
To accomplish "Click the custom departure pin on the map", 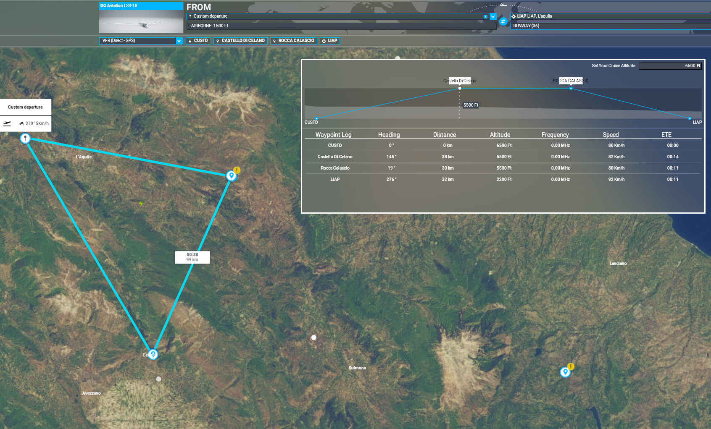I will pos(25,138).
